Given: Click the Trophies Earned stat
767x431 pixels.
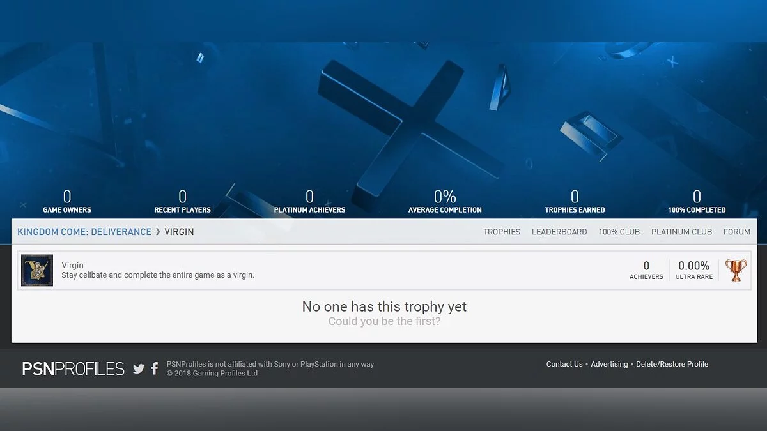Looking at the screenshot, I should pyautogui.click(x=575, y=201).
